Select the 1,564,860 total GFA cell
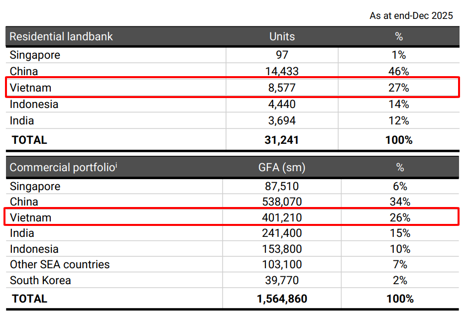 click(x=282, y=299)
